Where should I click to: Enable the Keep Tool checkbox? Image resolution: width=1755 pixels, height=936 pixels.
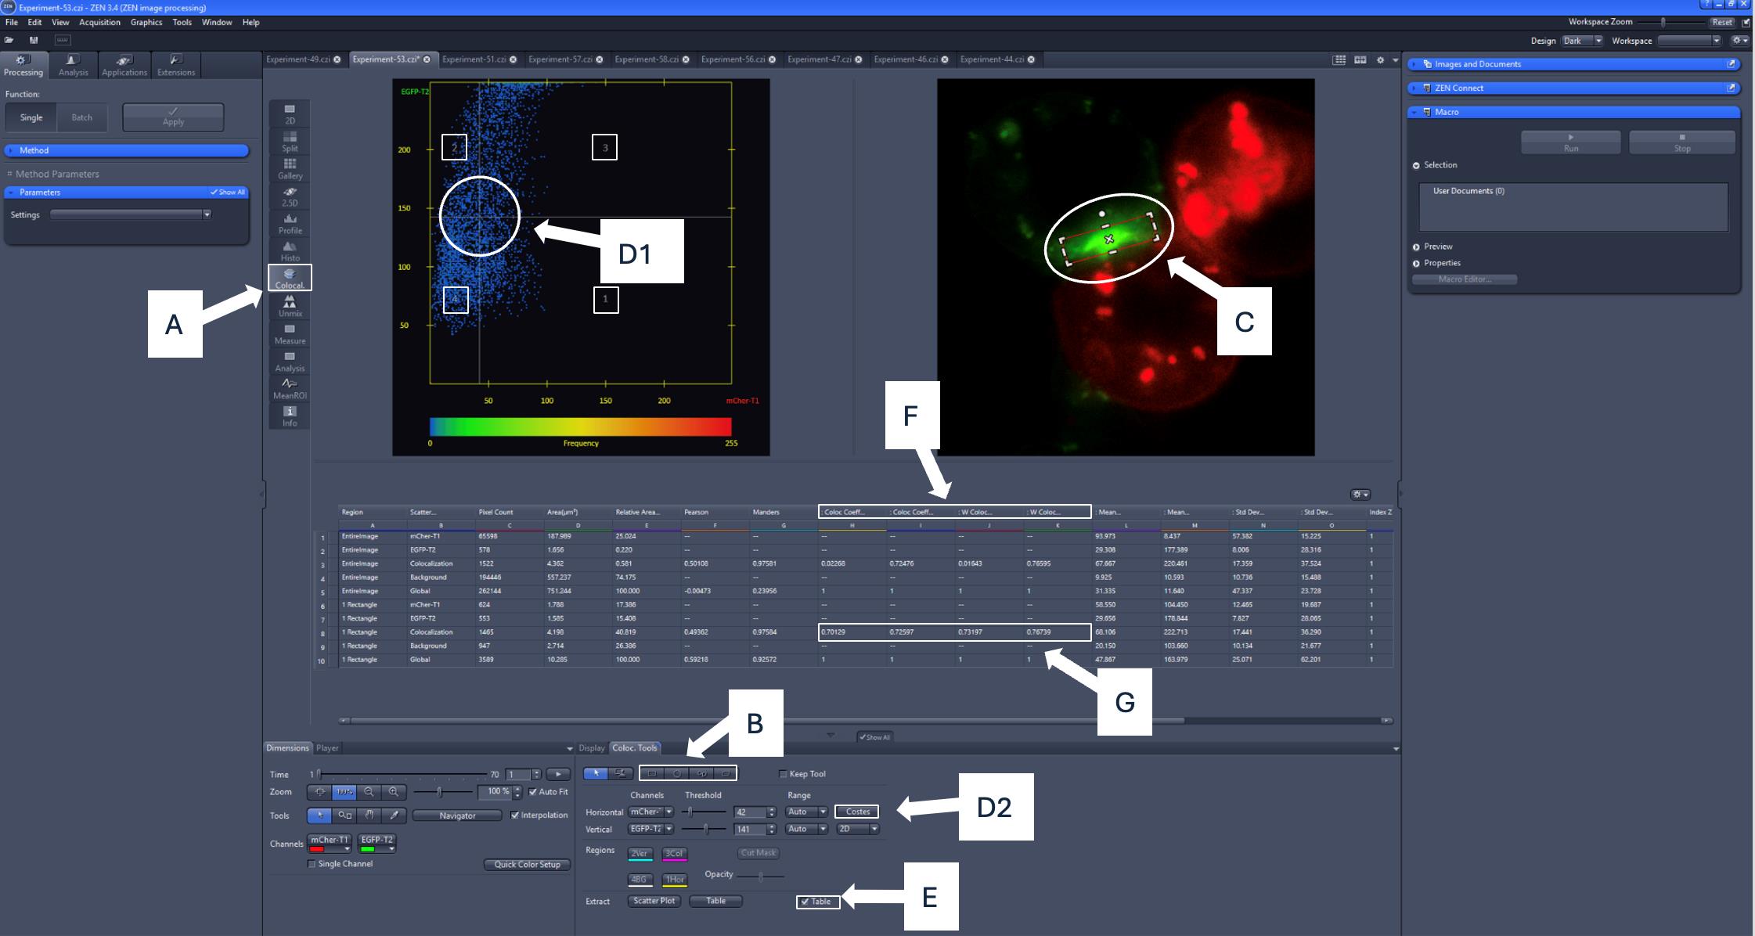(783, 774)
